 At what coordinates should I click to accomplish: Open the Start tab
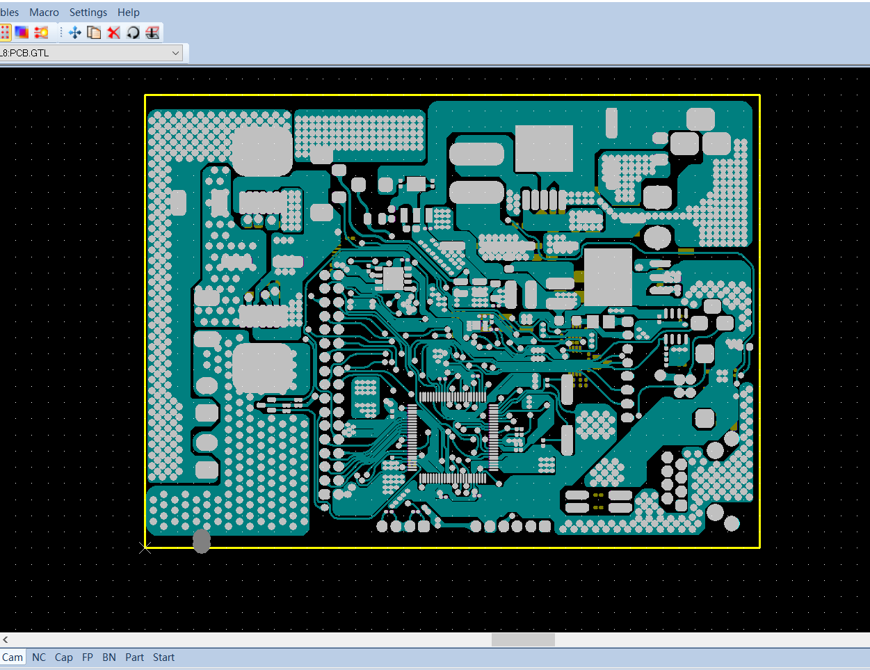164,657
